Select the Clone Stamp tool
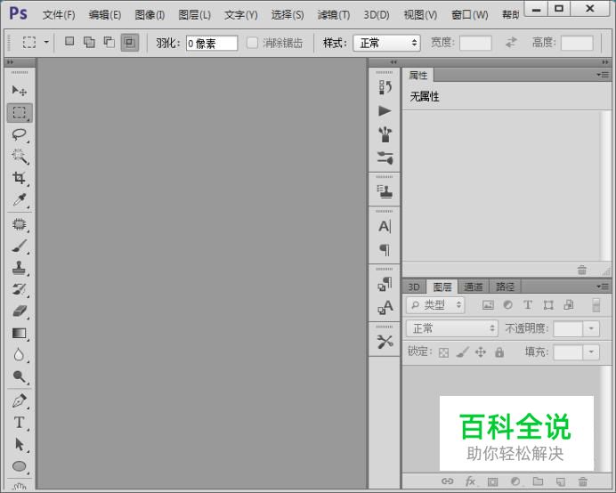The width and height of the screenshot is (616, 493). (x=19, y=268)
